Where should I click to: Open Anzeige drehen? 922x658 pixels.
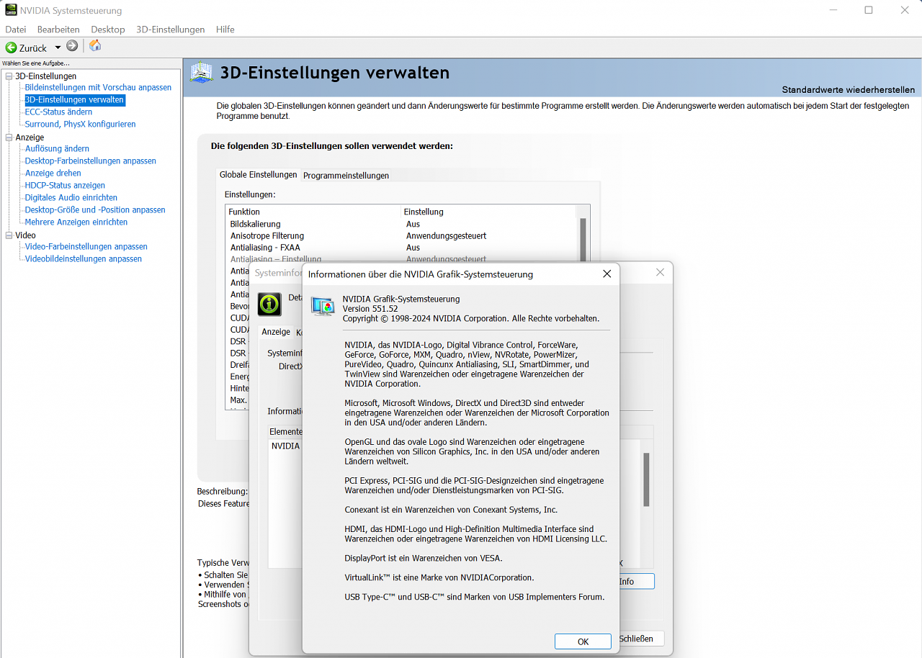click(x=53, y=173)
